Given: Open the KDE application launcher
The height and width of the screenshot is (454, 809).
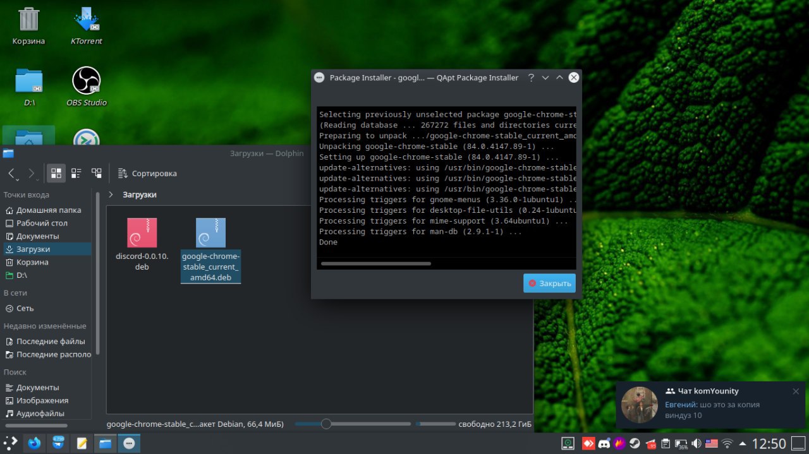Looking at the screenshot, I should point(11,443).
